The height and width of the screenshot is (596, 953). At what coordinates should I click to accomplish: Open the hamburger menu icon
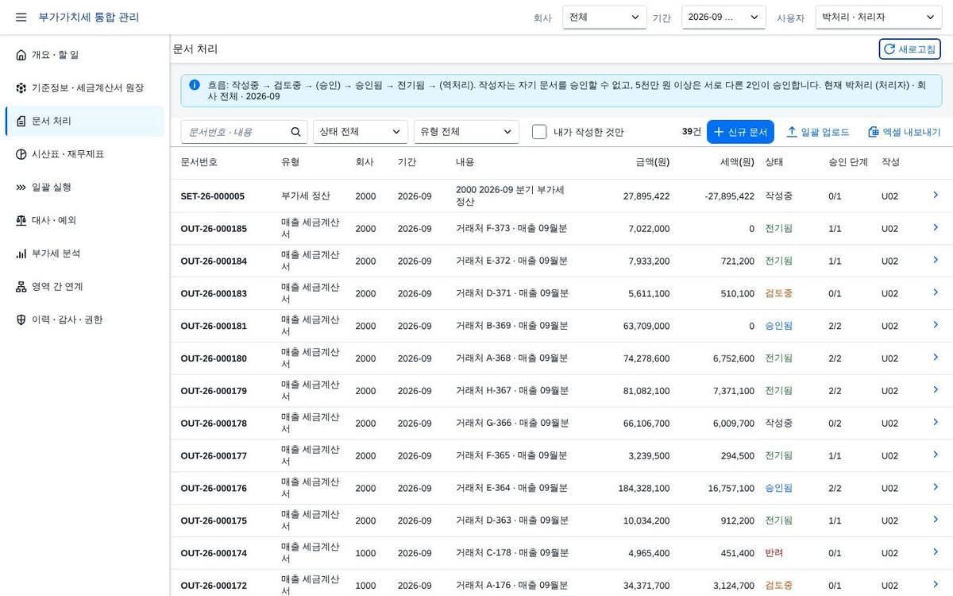tap(21, 17)
